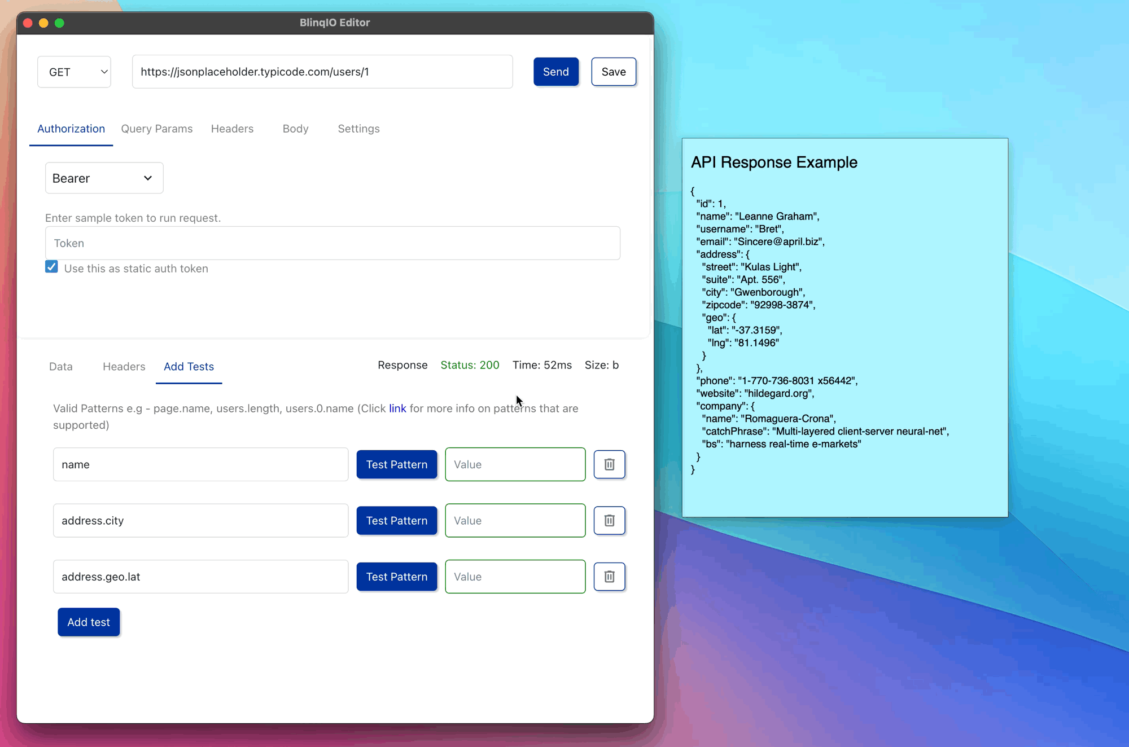Toggle Use this as static auth token
Screen dimensions: 1129x747
[52, 267]
